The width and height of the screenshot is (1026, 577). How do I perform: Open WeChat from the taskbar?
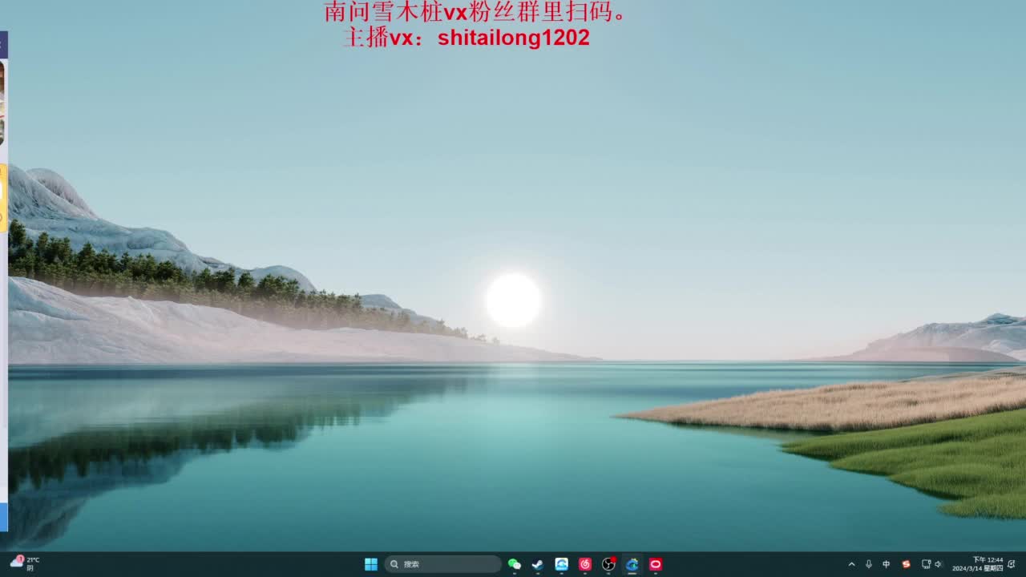(515, 564)
